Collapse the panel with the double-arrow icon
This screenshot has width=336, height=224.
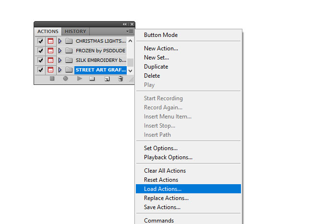point(125,24)
